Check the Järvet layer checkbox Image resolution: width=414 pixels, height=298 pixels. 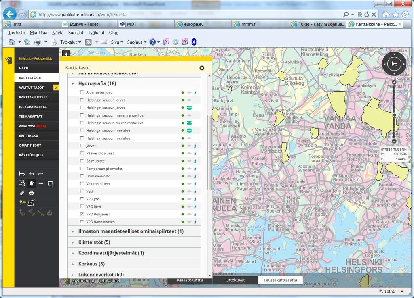pyautogui.click(x=82, y=146)
